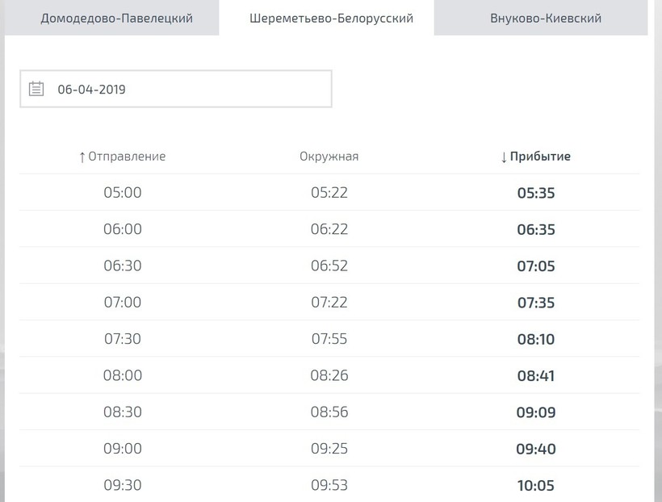
Task: Click the up arrow beside Отправление
Action: 82,157
